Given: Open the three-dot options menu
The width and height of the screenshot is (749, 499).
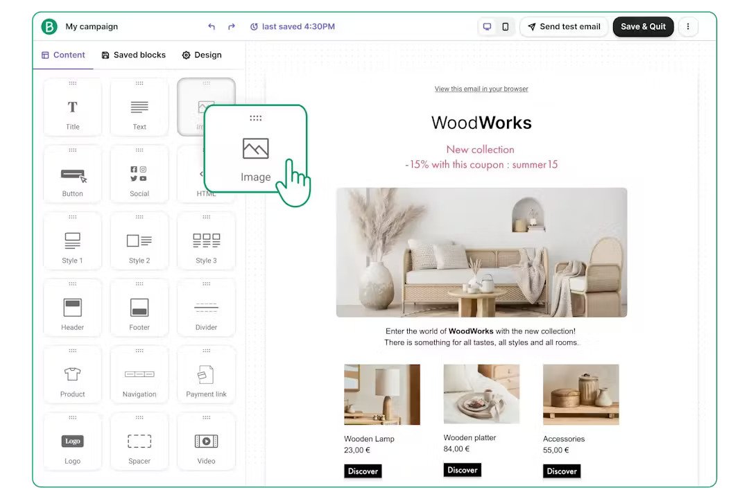Looking at the screenshot, I should click(688, 26).
